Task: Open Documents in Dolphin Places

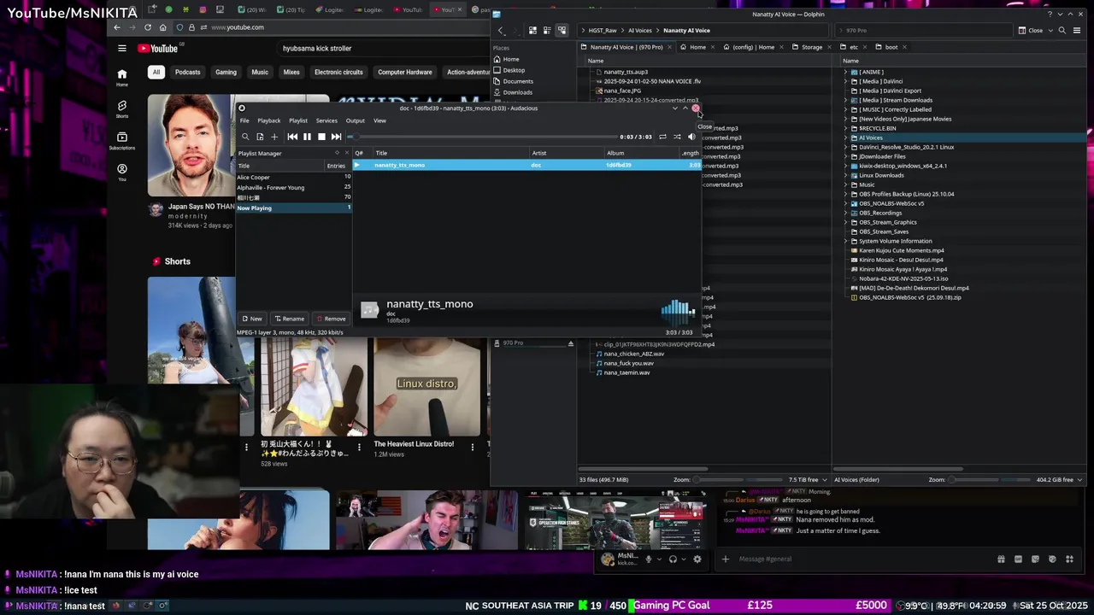Action: pyautogui.click(x=518, y=81)
